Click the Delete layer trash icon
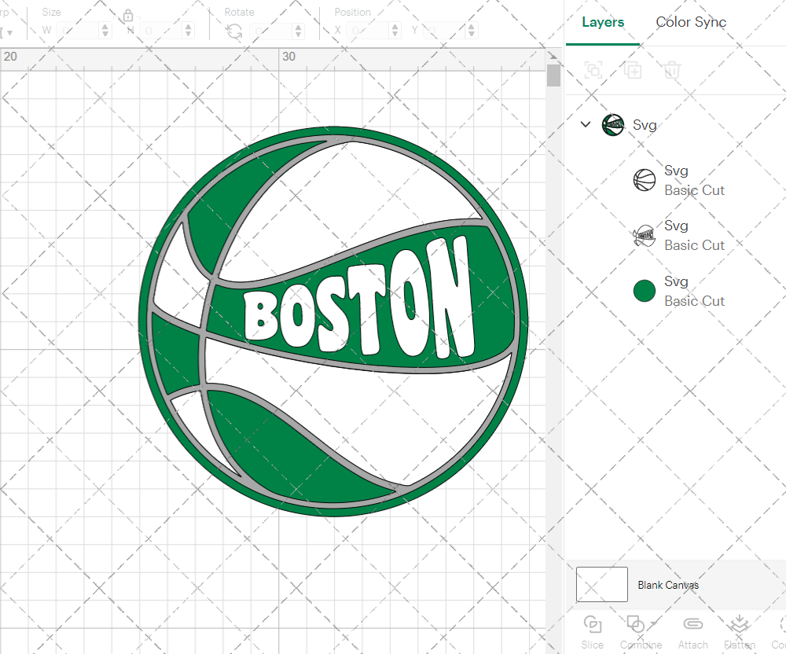786x654 pixels. tap(672, 70)
